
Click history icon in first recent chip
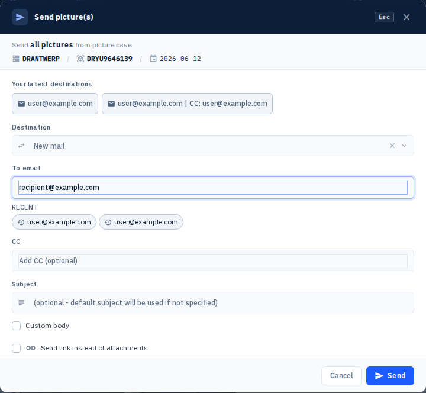pos(21,223)
